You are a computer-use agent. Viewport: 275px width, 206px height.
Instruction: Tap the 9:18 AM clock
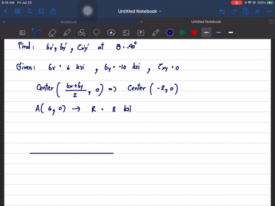coord(8,3)
